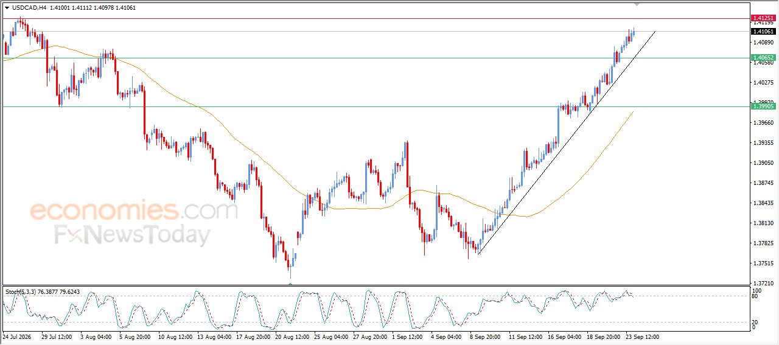Click the 17 Aug 20:00 time label

pyautogui.click(x=253, y=336)
